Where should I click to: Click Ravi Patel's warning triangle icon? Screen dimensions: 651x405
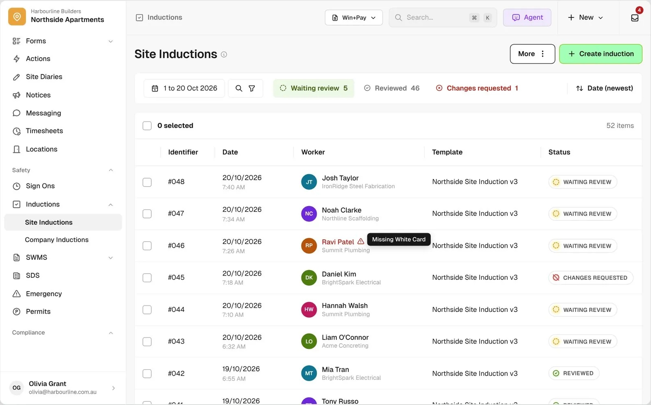pos(360,242)
